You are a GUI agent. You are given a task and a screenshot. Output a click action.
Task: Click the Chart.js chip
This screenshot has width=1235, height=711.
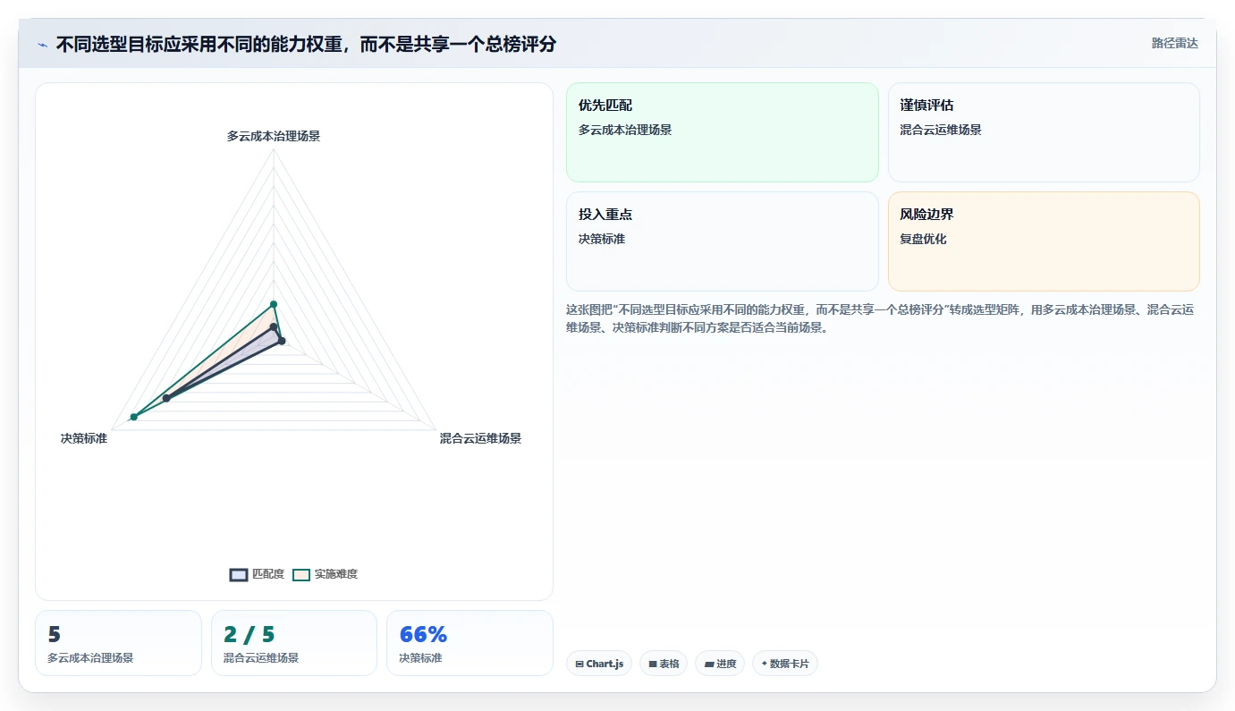[x=599, y=664]
